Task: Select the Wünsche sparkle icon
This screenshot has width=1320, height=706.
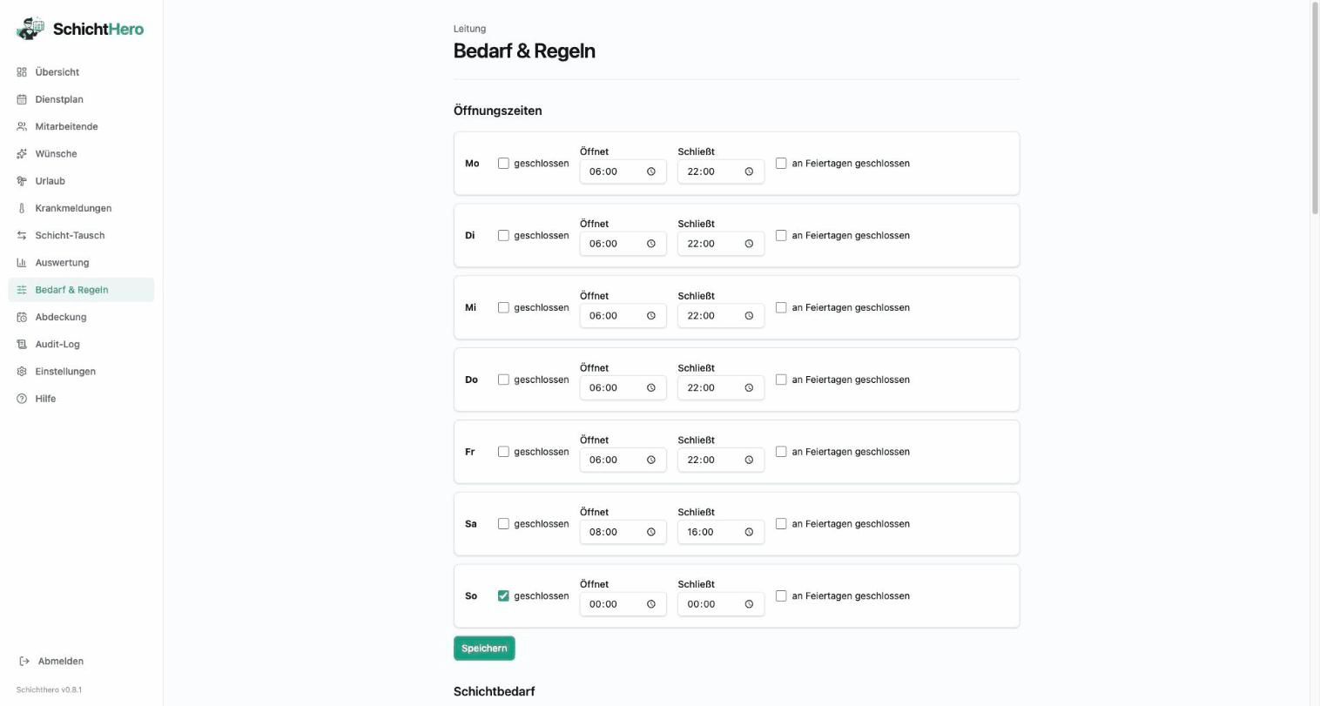Action: [22, 154]
